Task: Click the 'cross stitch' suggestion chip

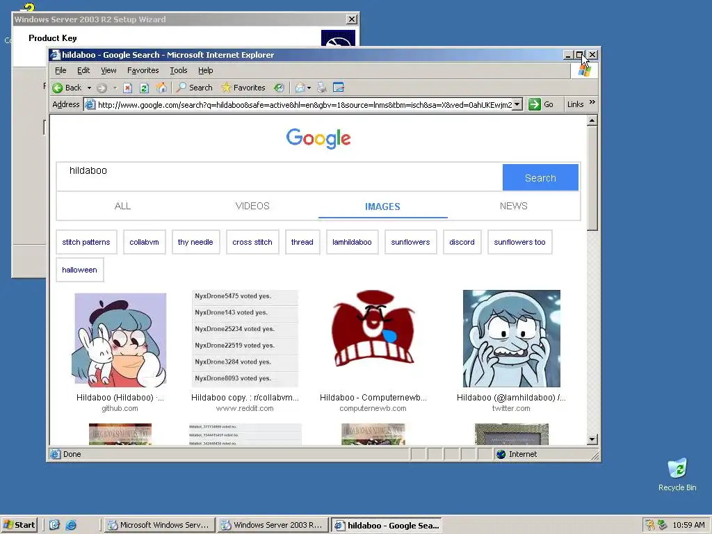Action: coord(252,242)
